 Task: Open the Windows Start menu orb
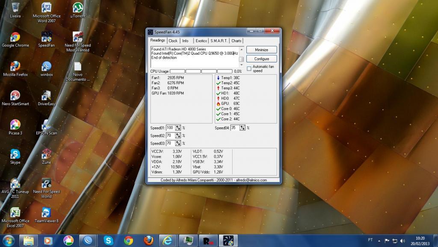pyautogui.click(x=9, y=241)
